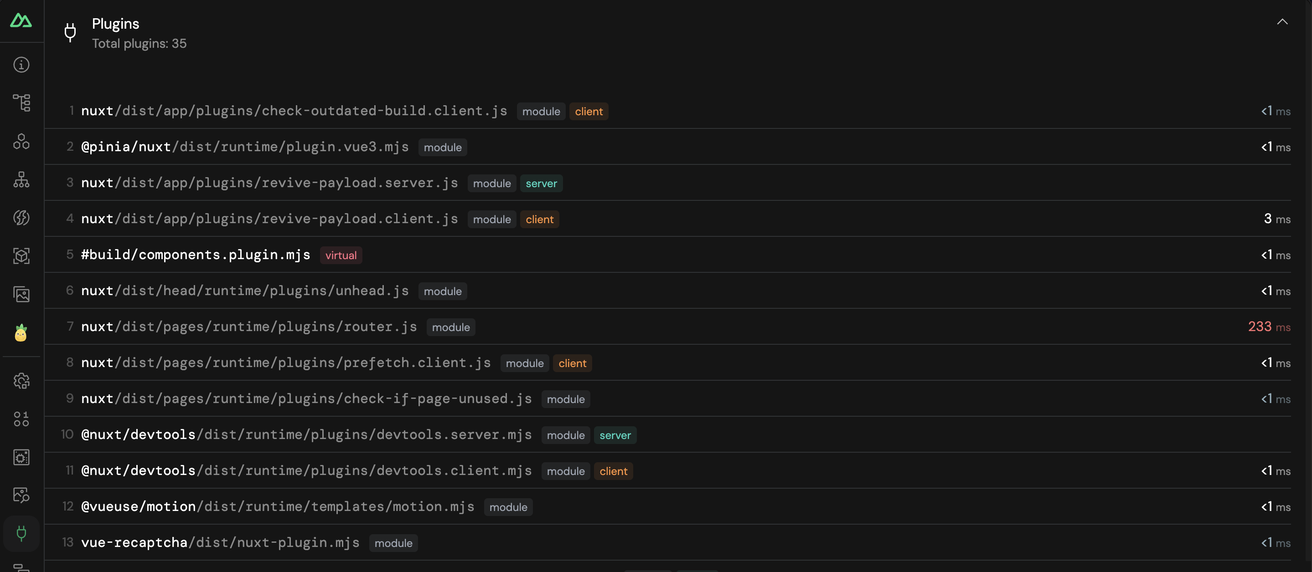Click the red 233 ms timing value
Screen dimensions: 1312x572
click(x=1269, y=327)
